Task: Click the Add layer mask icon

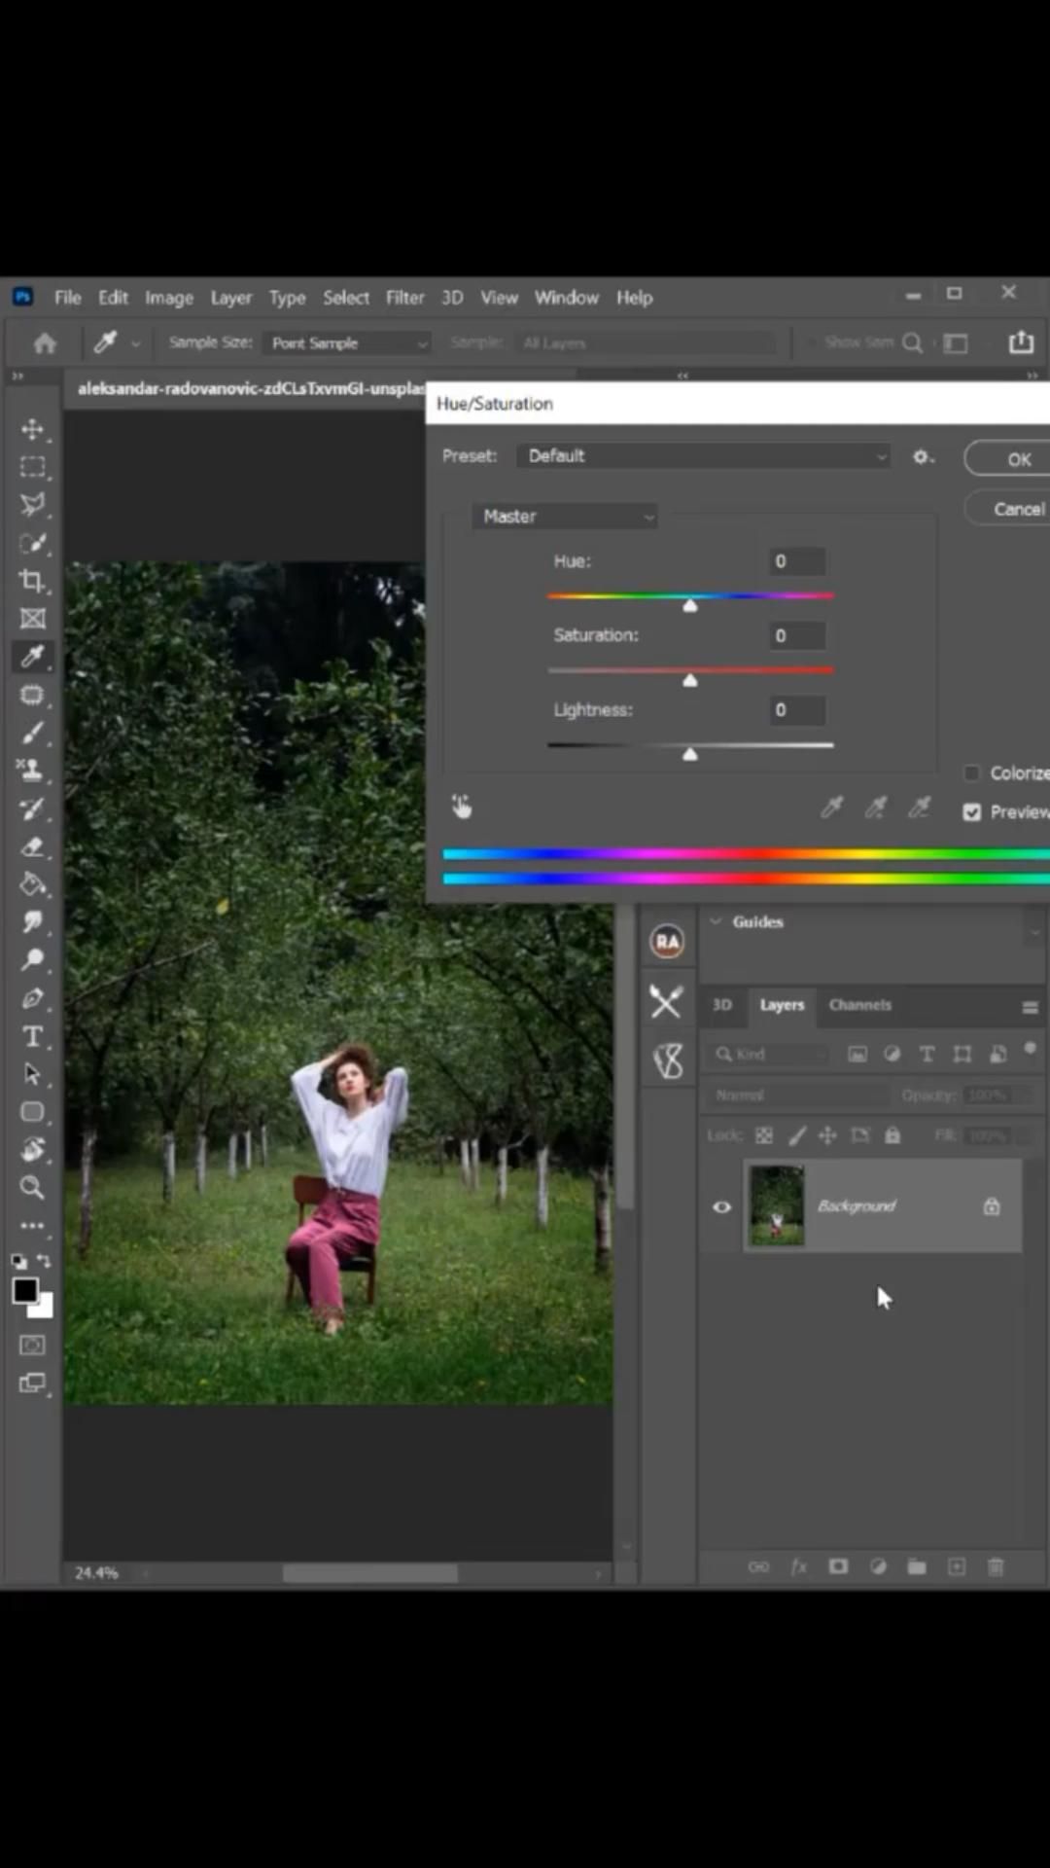Action: [x=838, y=1566]
